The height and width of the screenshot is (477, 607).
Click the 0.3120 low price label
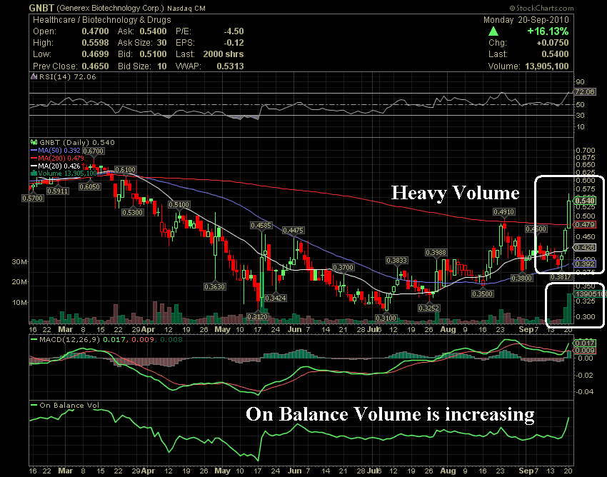257,316
